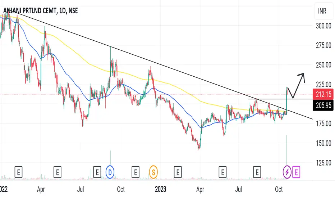The height and width of the screenshot is (198, 335).
Task: Click the 2023 label on the time axis
Action: 160,189
